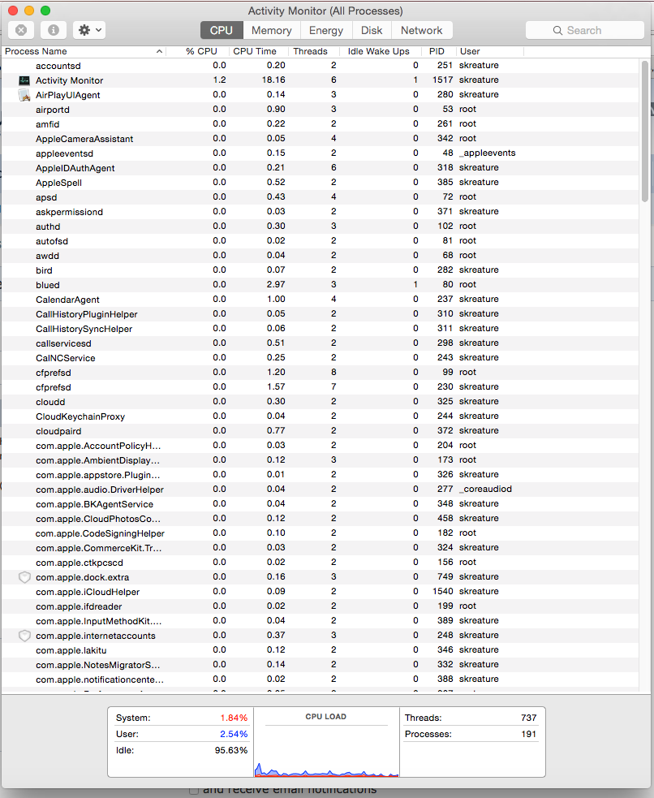Select the cfprefsd row with PID 230

[x=321, y=386]
